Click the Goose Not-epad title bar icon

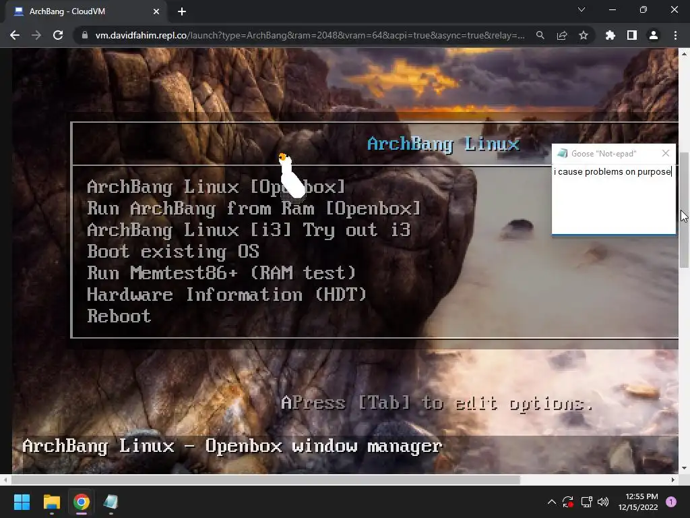click(x=562, y=153)
